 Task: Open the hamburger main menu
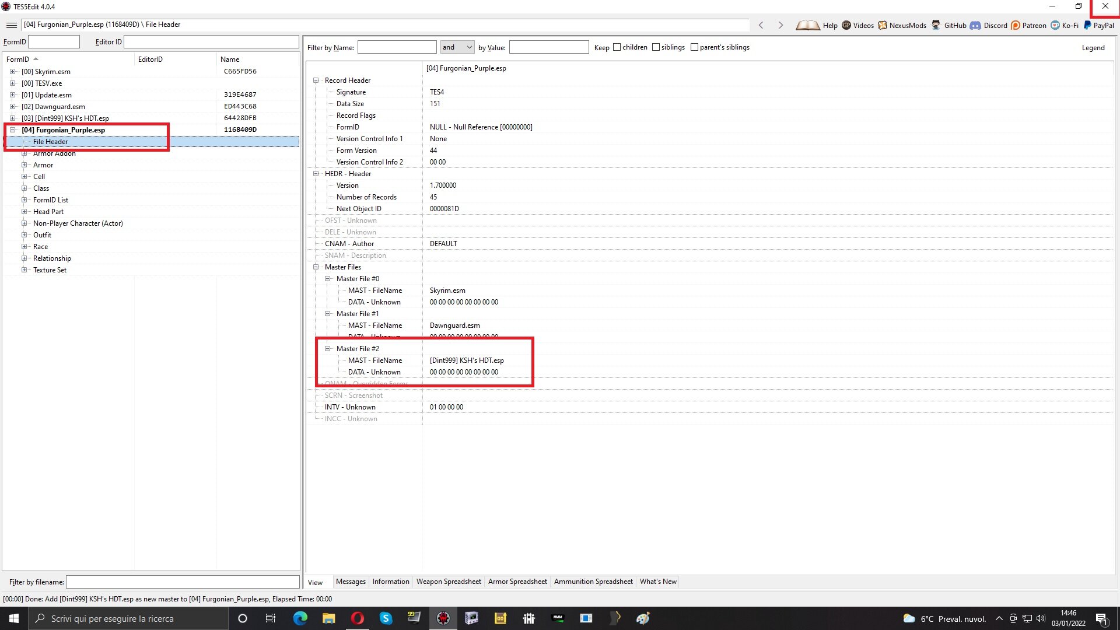tap(12, 25)
